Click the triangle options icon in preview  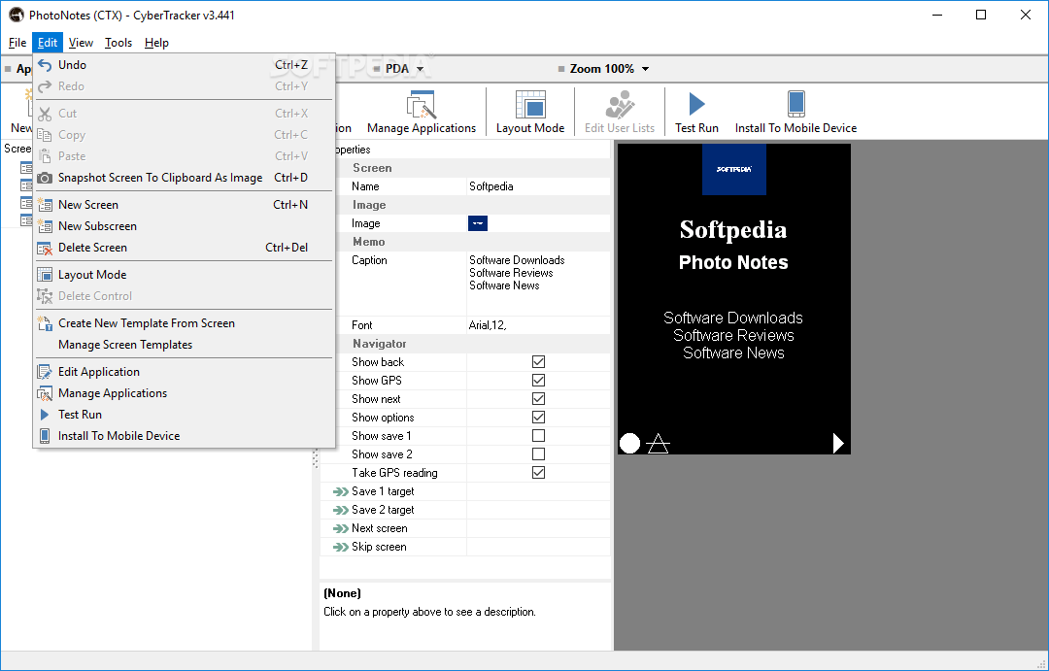click(659, 444)
